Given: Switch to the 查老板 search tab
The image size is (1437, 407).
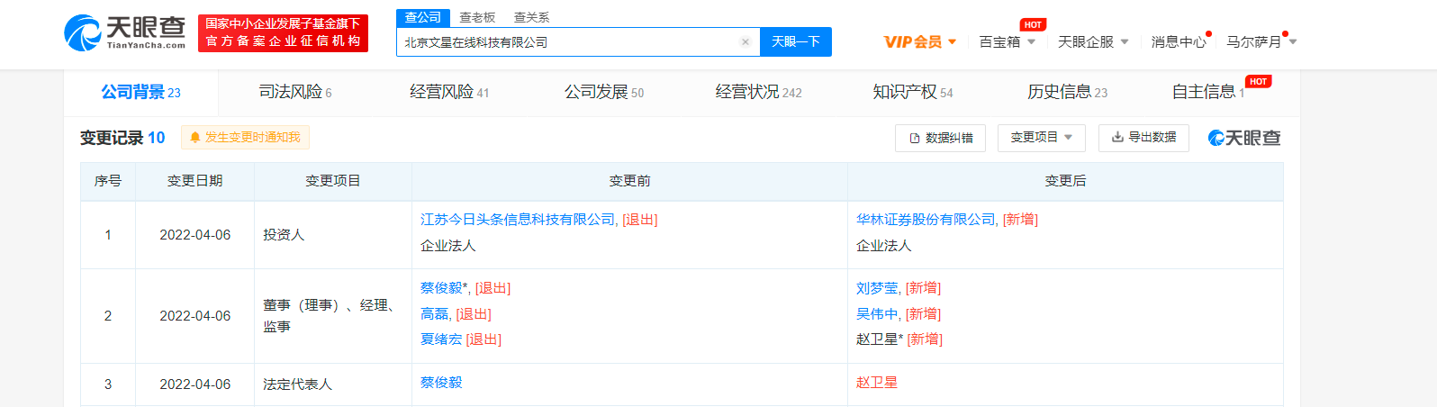Looking at the screenshot, I should pos(477,17).
